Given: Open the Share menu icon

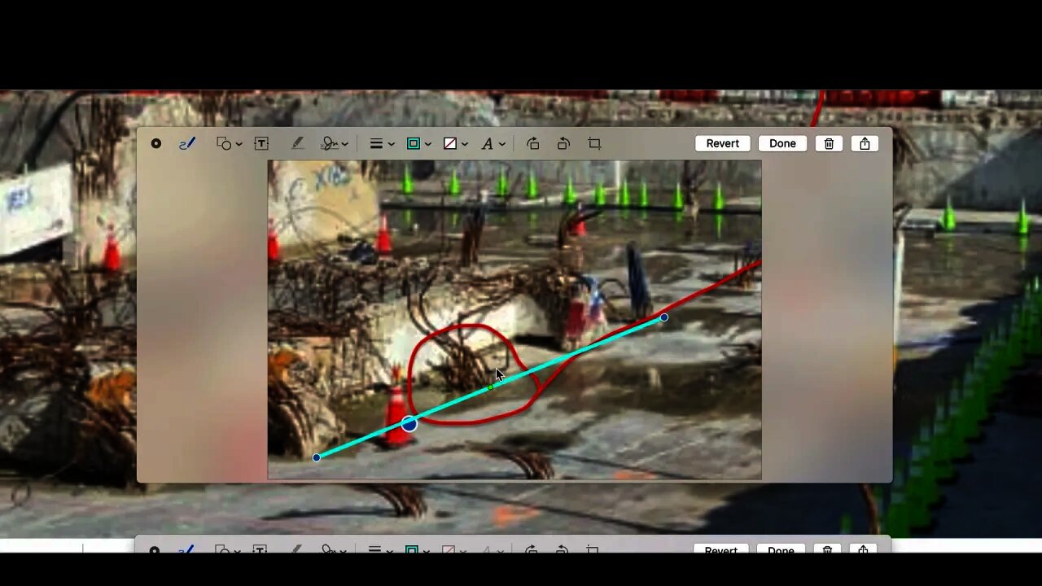Looking at the screenshot, I should click(865, 143).
